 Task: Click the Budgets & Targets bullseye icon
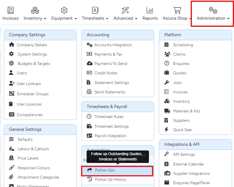point(12,63)
